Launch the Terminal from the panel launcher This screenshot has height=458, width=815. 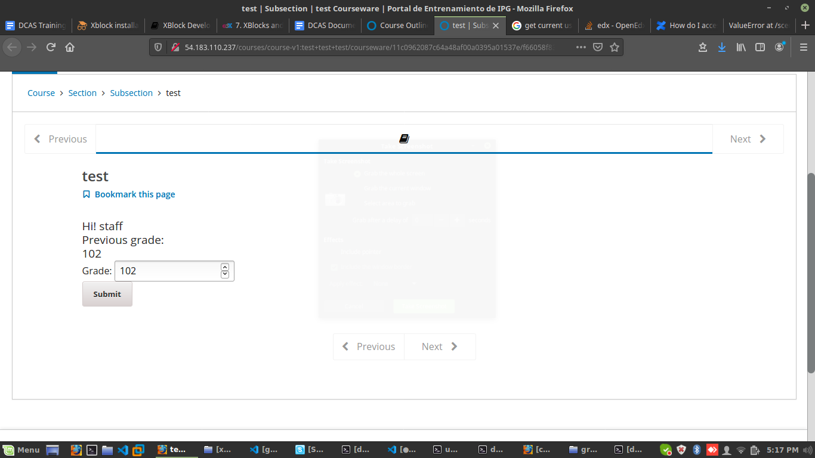tap(92, 450)
